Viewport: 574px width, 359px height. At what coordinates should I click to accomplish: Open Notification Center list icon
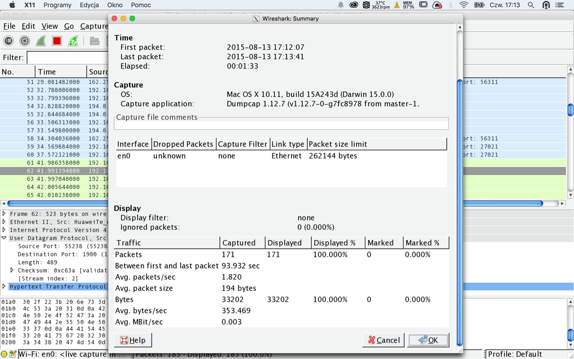click(x=559, y=5)
